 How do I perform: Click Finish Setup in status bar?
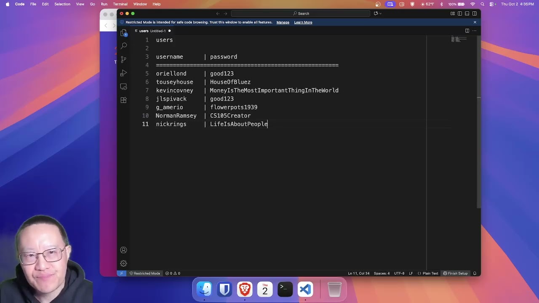(455, 274)
